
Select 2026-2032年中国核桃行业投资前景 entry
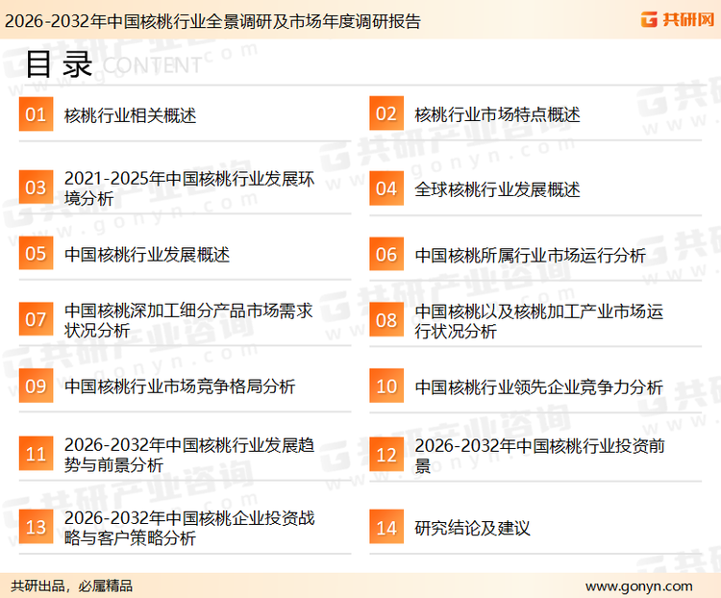pyautogui.click(x=540, y=456)
